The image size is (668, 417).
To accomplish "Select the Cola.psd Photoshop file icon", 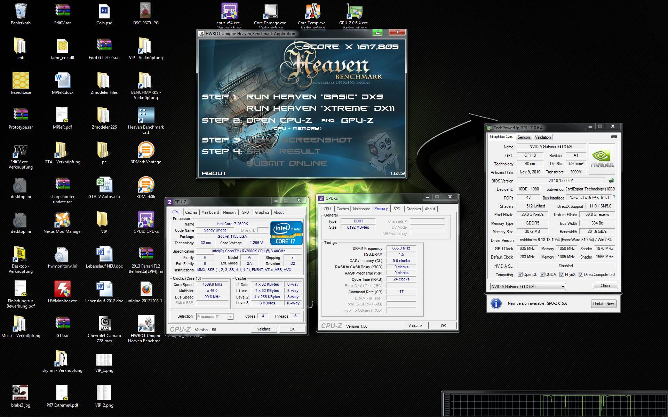I will [104, 11].
